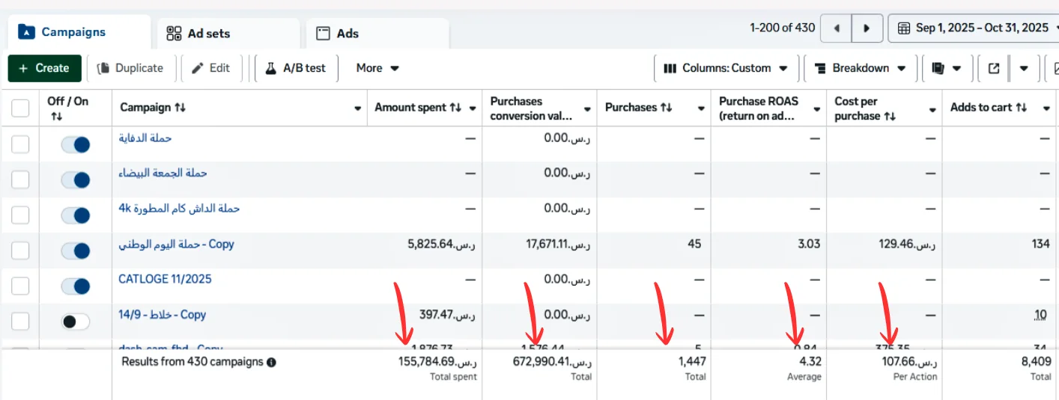Image resolution: width=1059 pixels, height=400 pixels.
Task: Select all campaigns with header checkbox
Action: point(20,108)
